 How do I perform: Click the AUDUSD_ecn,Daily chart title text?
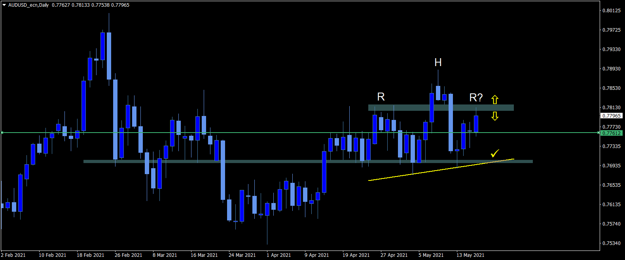[x=28, y=5]
